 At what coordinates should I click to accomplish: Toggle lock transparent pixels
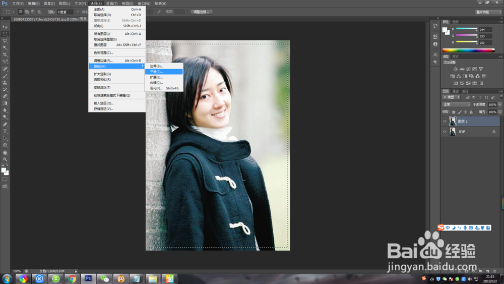click(x=454, y=112)
